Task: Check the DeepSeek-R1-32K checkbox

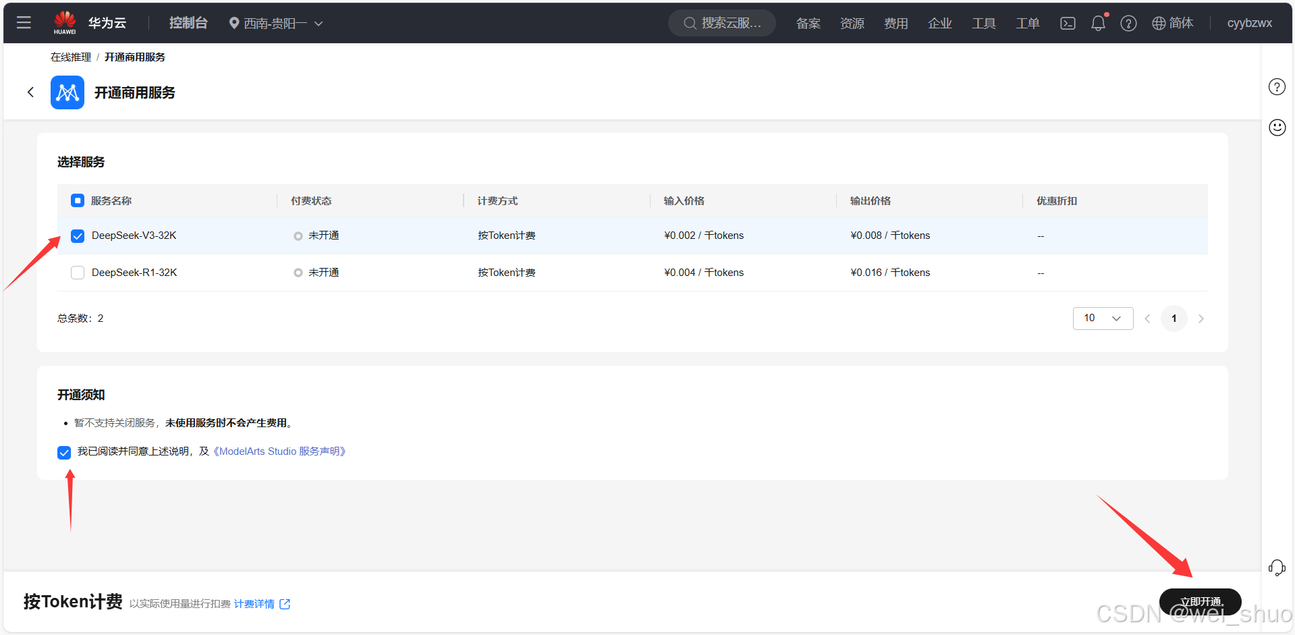Action: (x=78, y=273)
